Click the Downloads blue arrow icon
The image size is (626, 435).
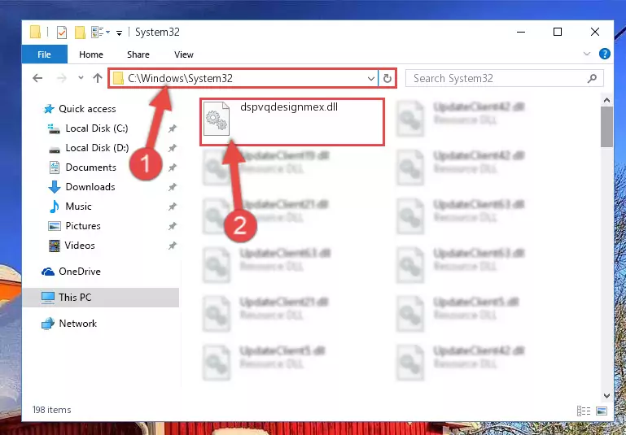[55, 187]
